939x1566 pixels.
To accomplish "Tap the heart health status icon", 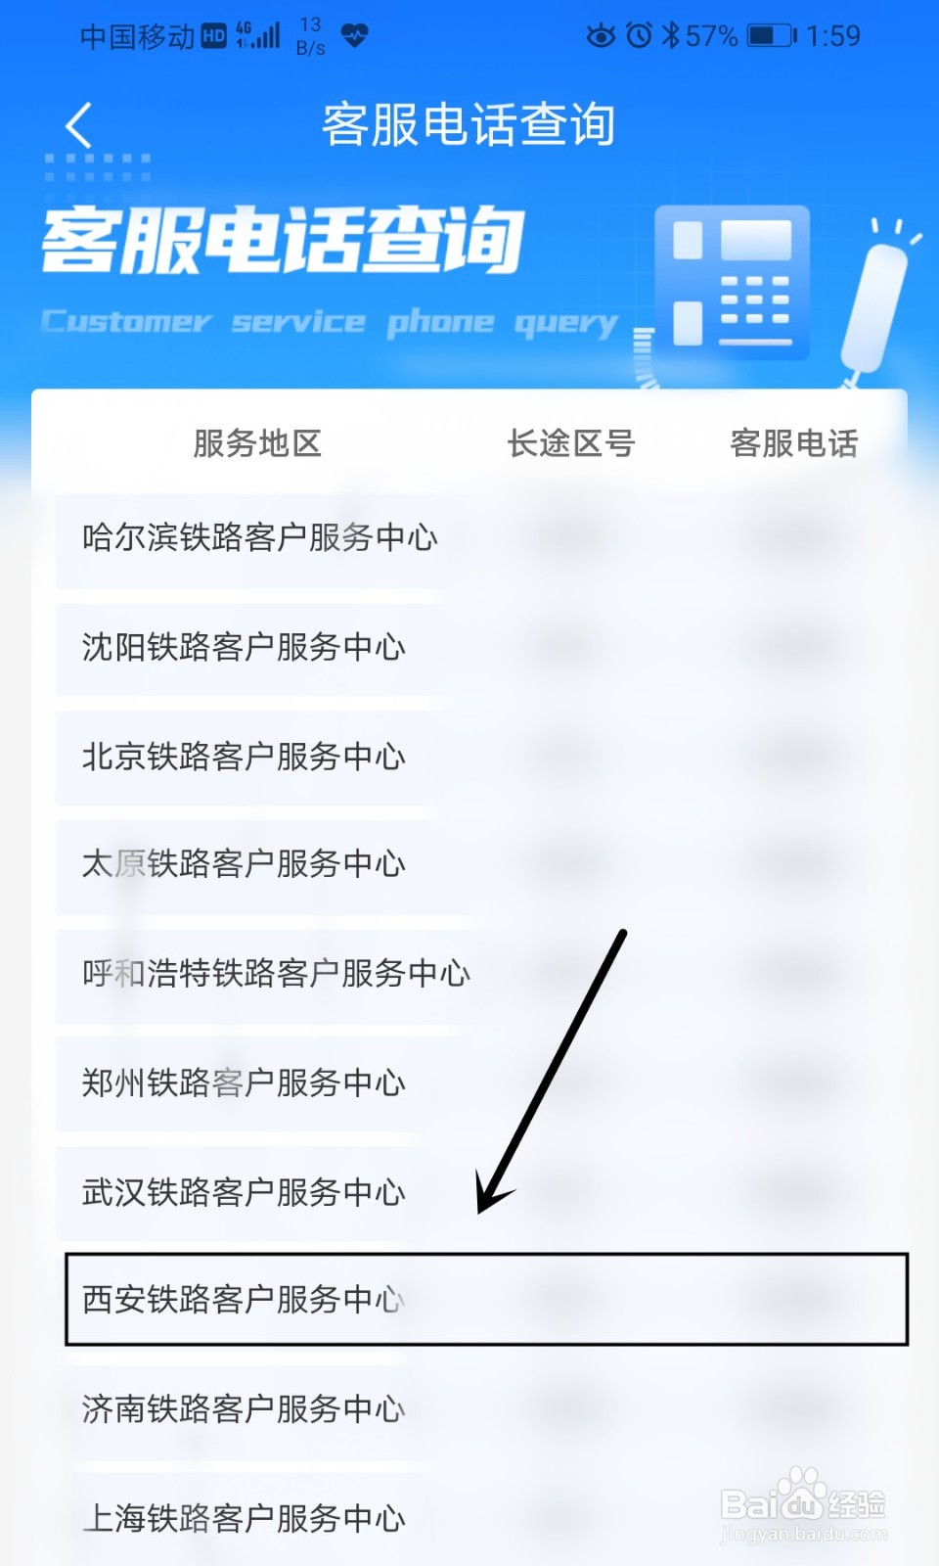I will (354, 36).
